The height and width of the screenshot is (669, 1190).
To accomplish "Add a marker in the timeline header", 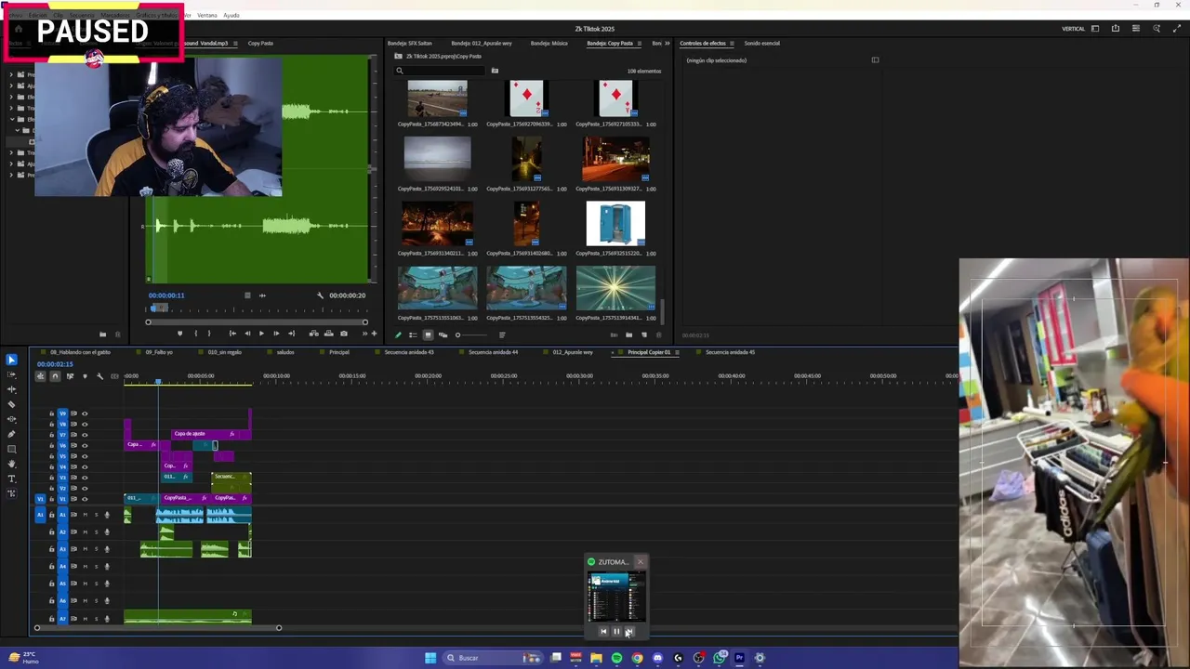I will coord(85,376).
